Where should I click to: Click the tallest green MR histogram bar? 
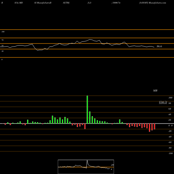(87, 110)
